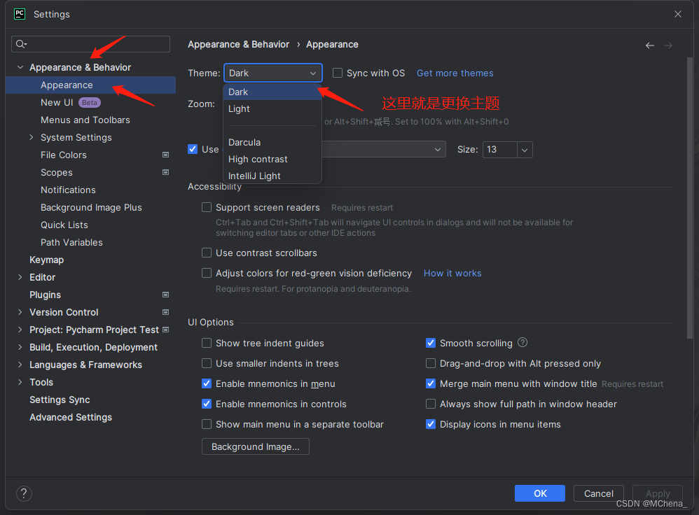Viewport: 699px width, 515px height.
Task: Expand Project: Pycharm Project Test node
Action: click(20, 330)
